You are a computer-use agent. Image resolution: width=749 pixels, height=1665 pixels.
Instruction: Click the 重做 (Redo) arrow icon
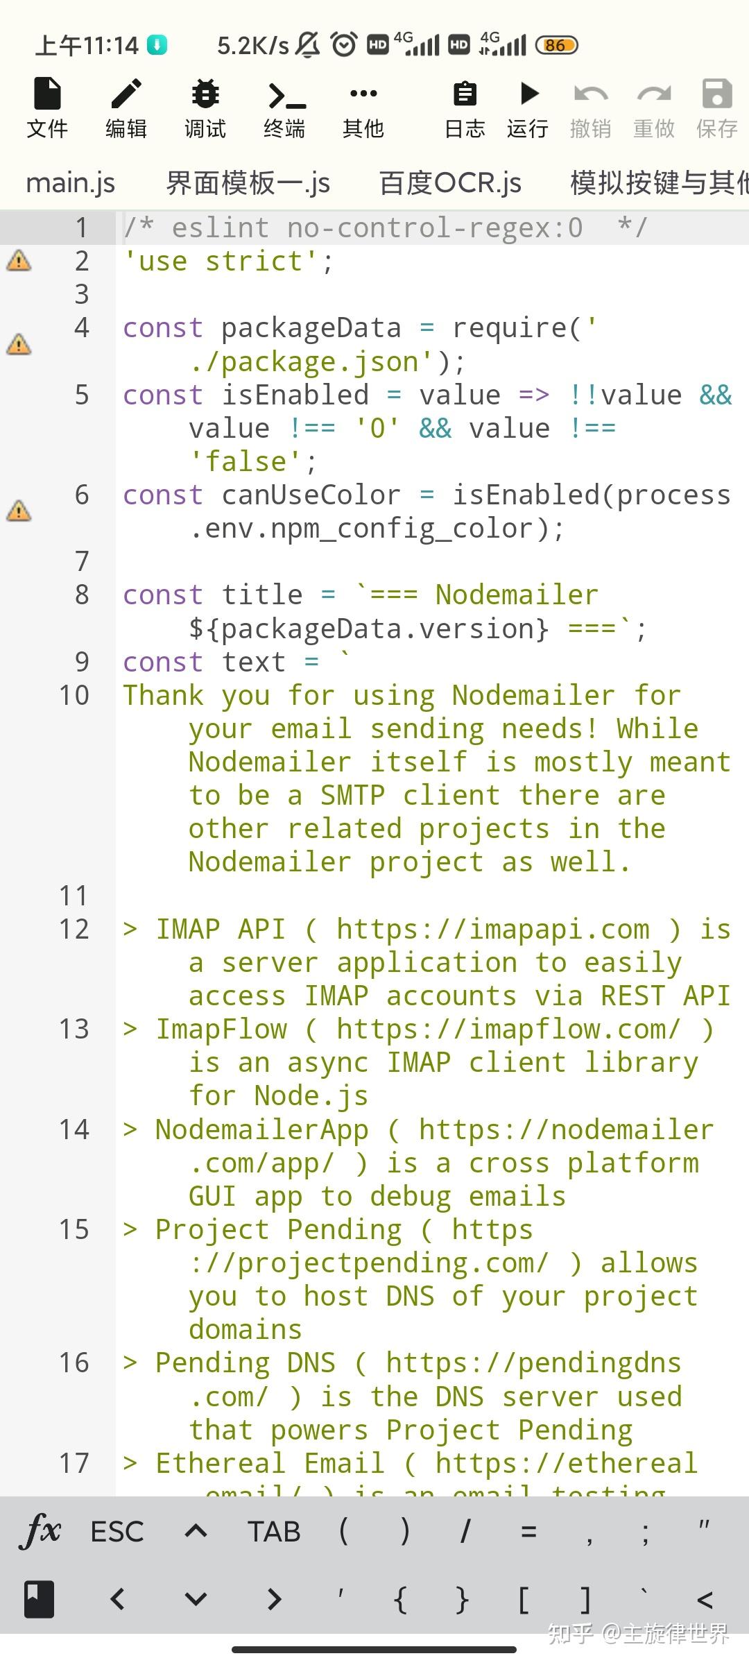tap(654, 108)
